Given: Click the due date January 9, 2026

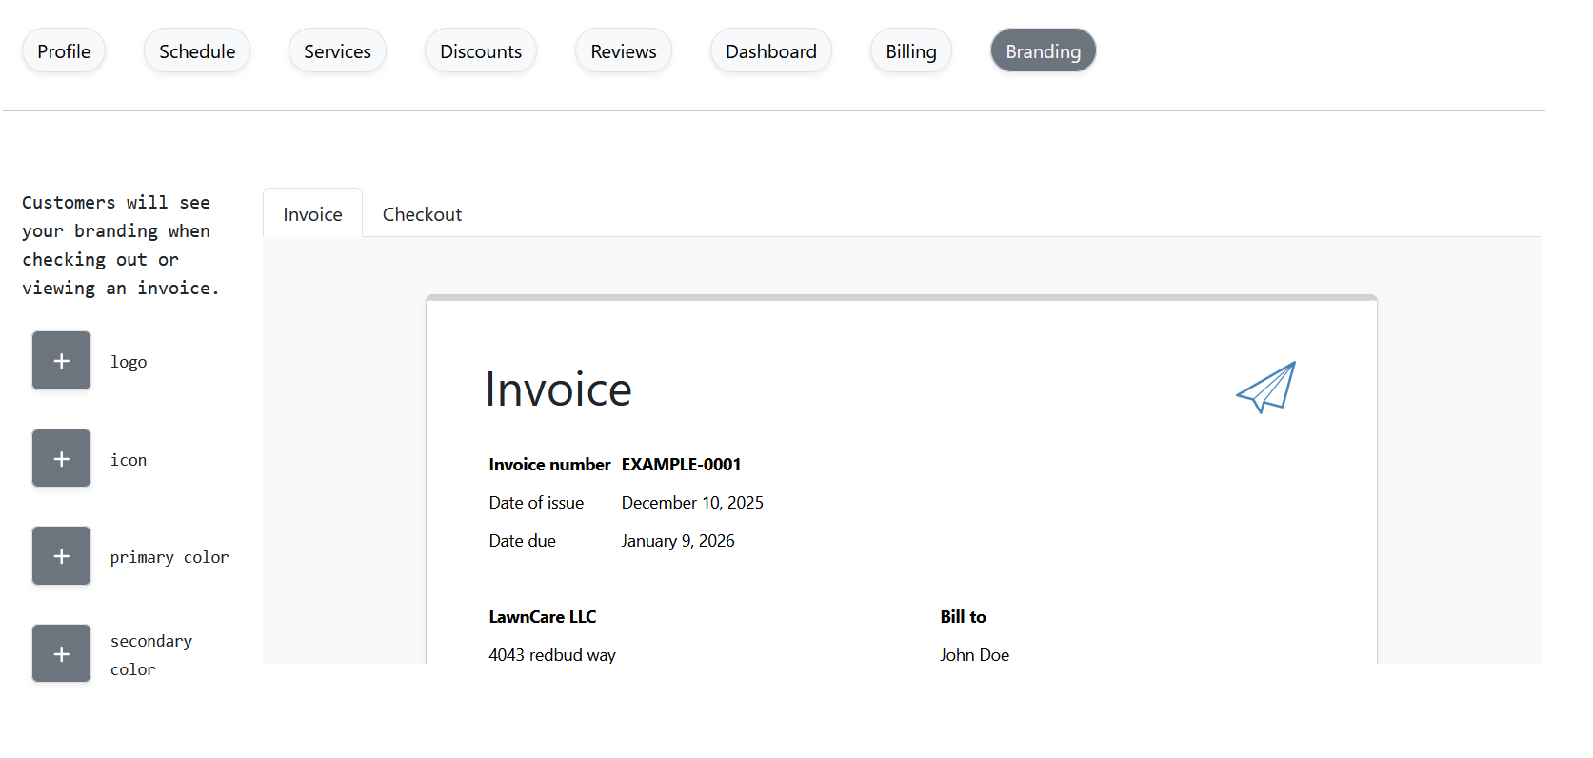Looking at the screenshot, I should click(x=678, y=540).
